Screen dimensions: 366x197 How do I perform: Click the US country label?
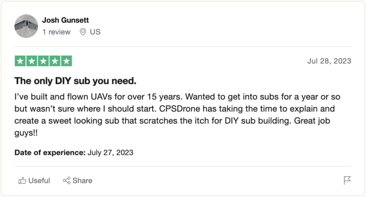[x=95, y=32]
